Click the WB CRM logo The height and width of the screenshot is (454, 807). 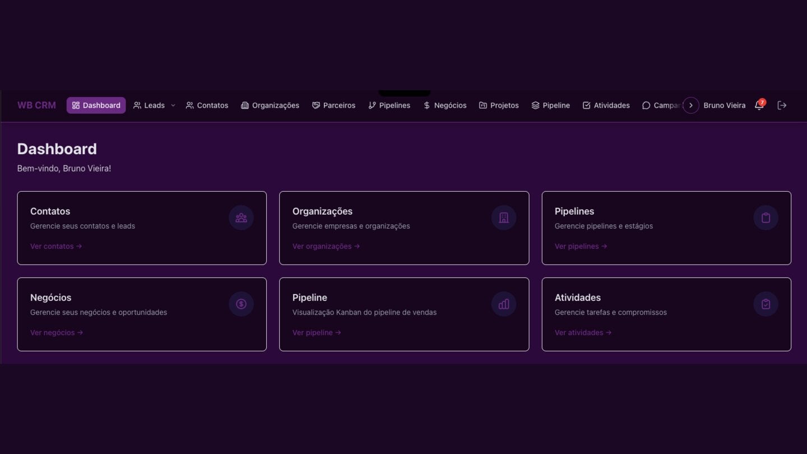coord(36,105)
